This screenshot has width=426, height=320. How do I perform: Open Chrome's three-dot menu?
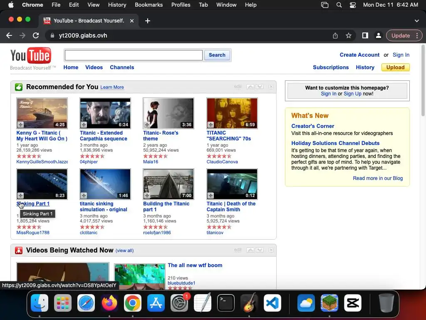[417, 35]
